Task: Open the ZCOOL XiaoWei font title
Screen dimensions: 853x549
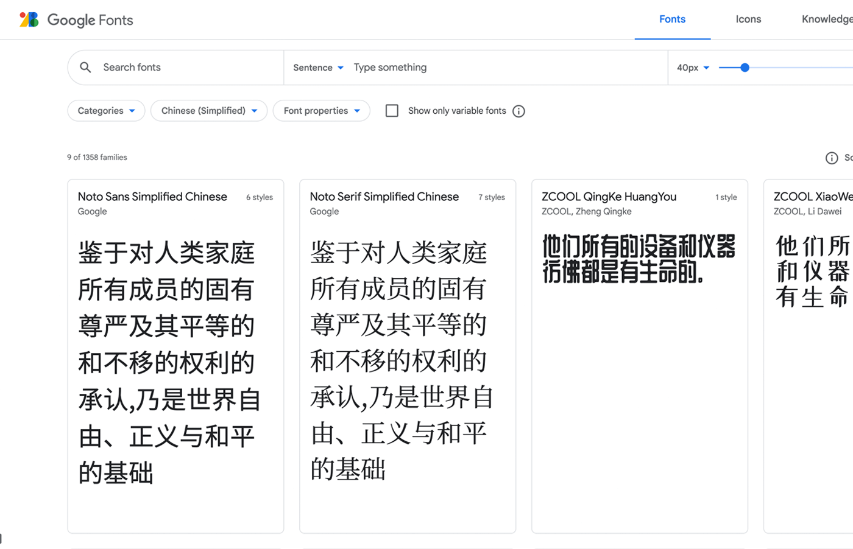Action: [813, 197]
